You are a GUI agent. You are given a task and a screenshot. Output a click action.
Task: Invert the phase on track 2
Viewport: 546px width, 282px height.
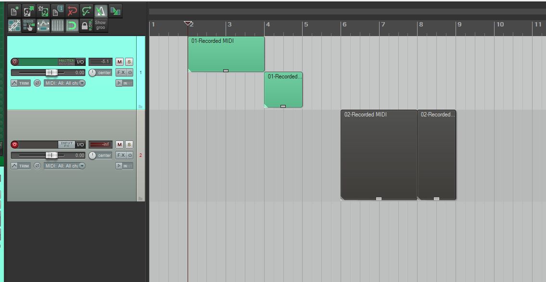point(37,166)
